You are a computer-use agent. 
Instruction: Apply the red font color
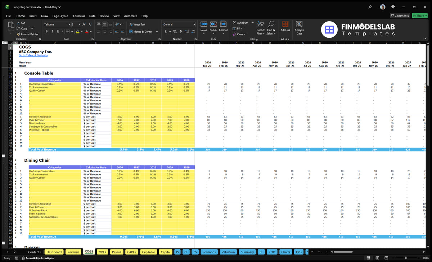[x=86, y=32]
